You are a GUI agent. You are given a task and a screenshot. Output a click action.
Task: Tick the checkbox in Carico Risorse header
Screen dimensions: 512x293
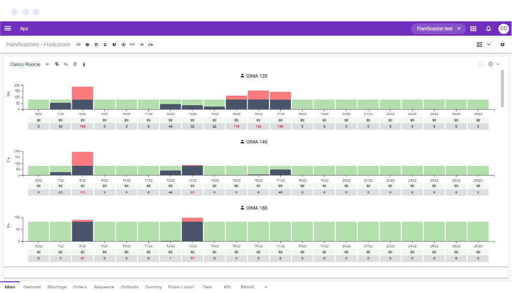coord(481,65)
